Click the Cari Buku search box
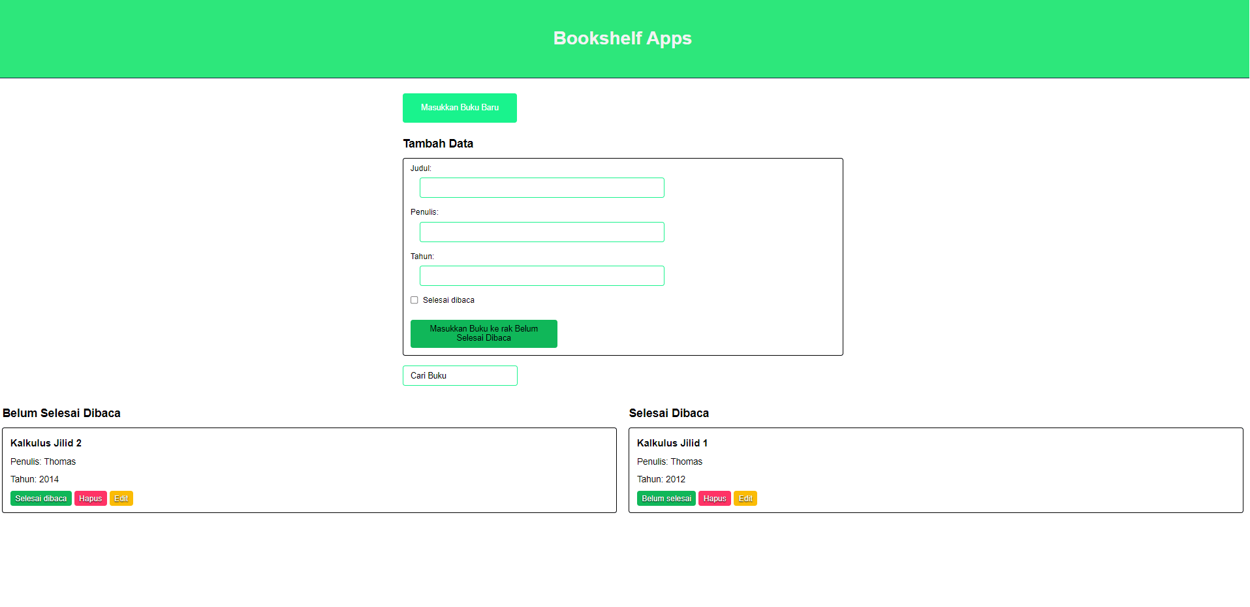The height and width of the screenshot is (607, 1250). [460, 375]
